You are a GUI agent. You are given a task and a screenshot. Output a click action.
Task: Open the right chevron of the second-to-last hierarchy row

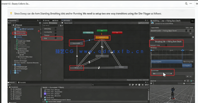[x=41, y=71]
